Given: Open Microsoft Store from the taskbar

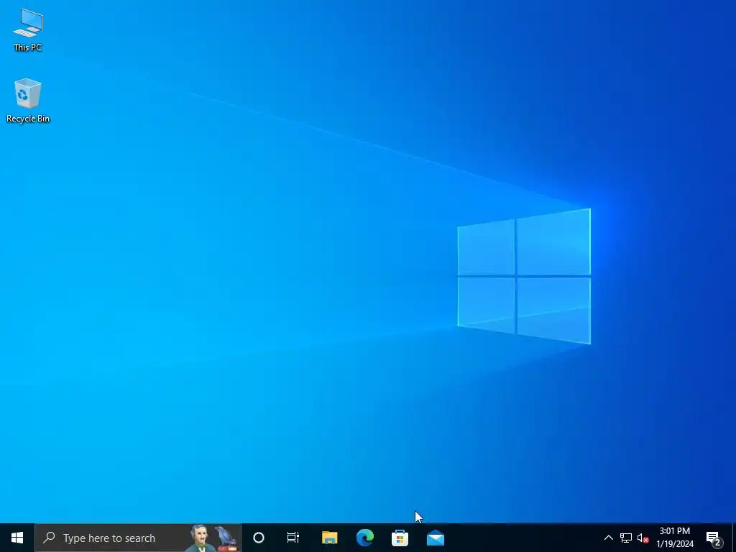Looking at the screenshot, I should click(400, 538).
